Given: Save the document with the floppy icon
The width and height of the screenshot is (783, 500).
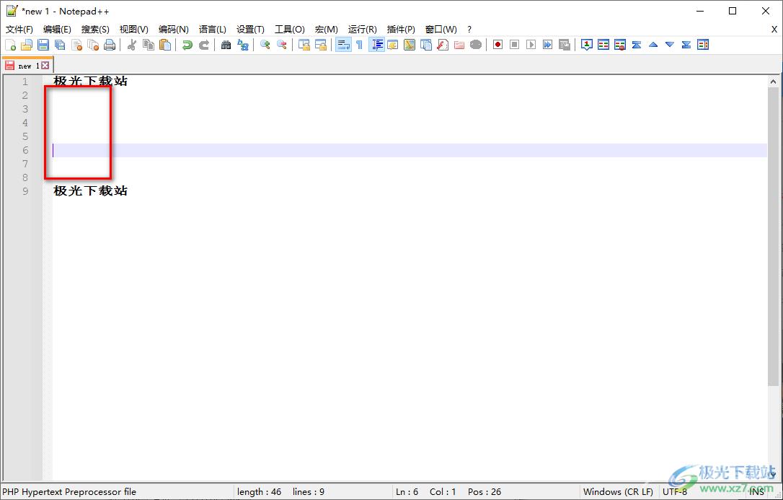Looking at the screenshot, I should [x=43, y=45].
